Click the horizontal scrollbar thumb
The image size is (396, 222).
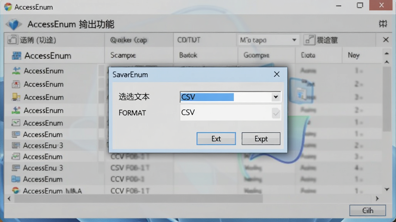(138, 199)
